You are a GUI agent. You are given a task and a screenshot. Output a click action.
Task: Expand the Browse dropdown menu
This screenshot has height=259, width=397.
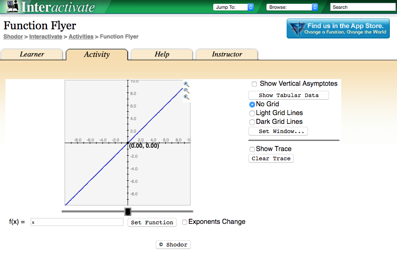292,7
